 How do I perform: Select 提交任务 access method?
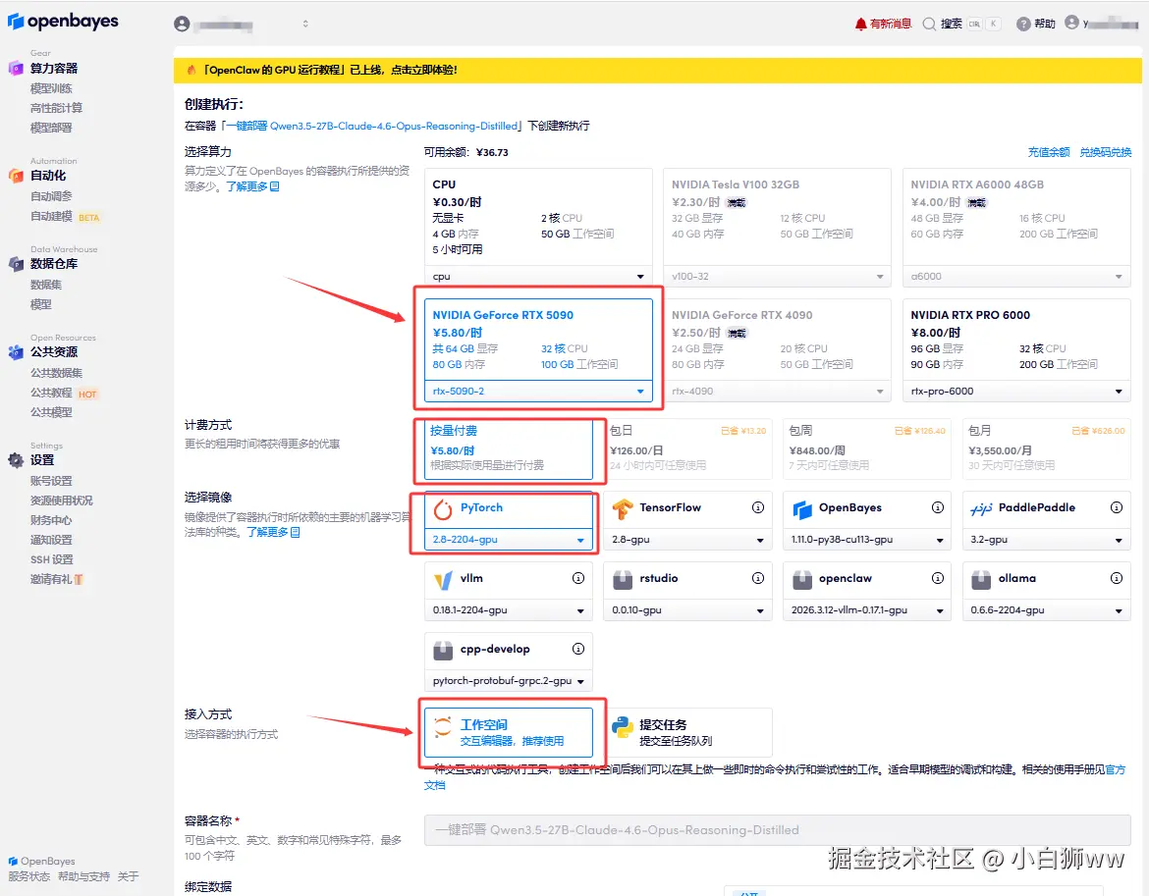(687, 732)
